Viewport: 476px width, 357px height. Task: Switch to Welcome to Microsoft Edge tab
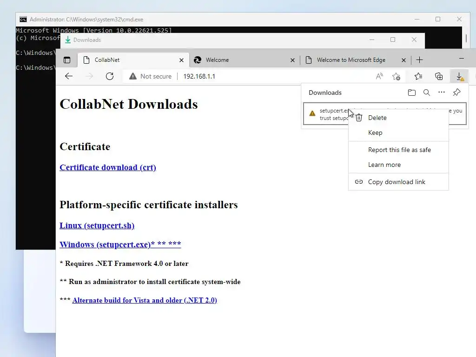pyautogui.click(x=356, y=60)
